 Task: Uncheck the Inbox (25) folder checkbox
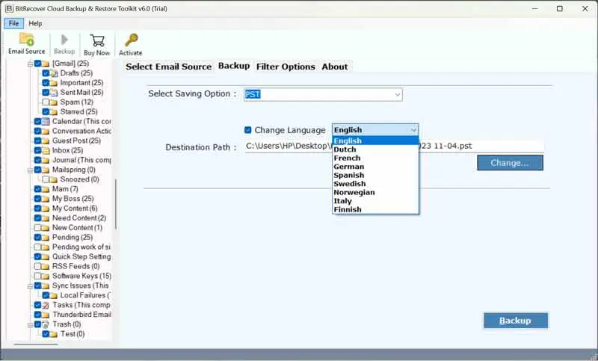coord(37,150)
